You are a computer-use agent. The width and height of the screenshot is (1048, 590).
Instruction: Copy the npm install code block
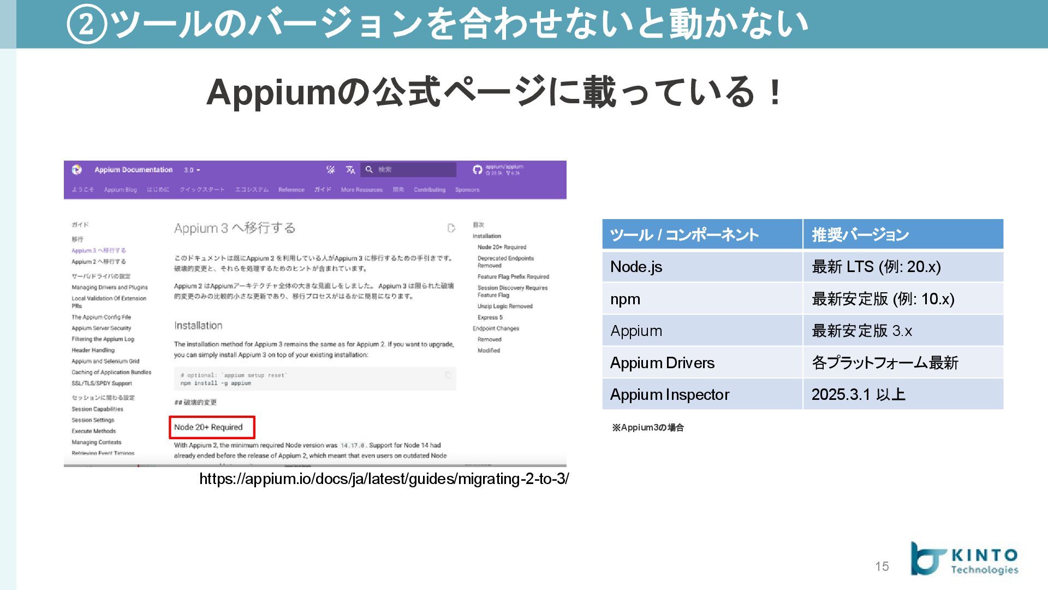pos(448,375)
